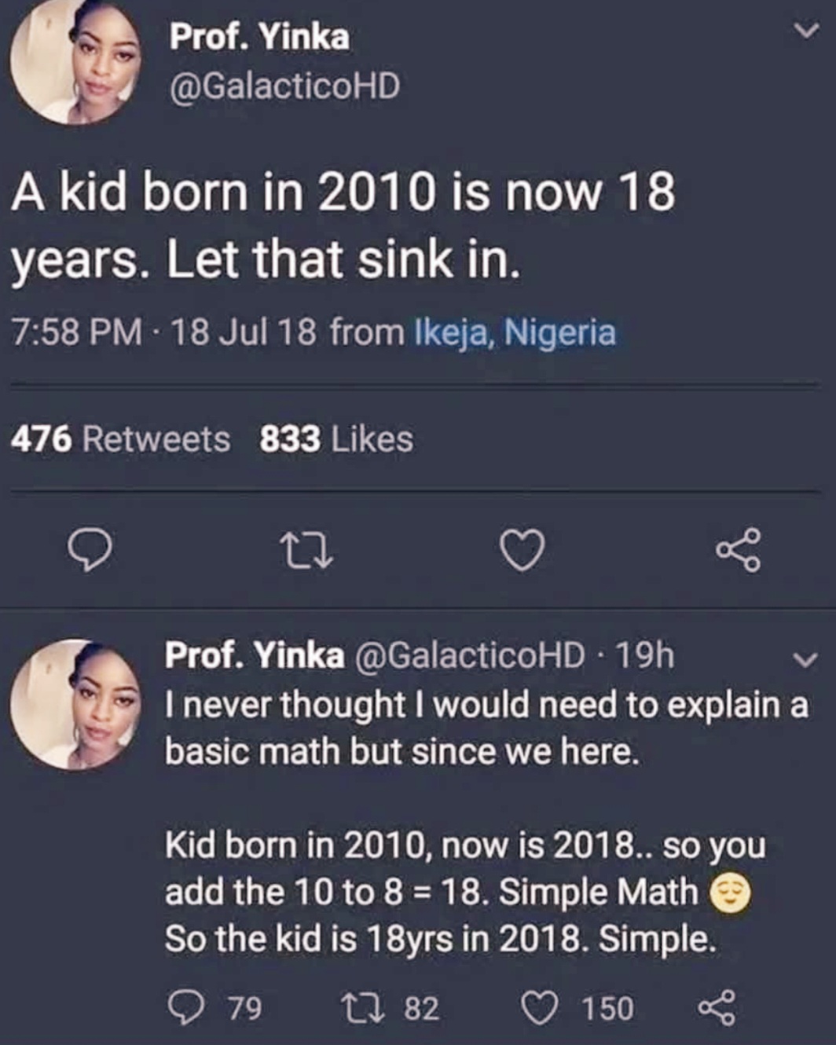Reply to the basic math tweet
The image size is (836, 1045).
click(186, 1007)
